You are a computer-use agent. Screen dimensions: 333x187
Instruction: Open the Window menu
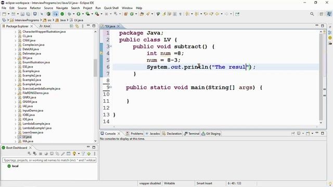127,8
